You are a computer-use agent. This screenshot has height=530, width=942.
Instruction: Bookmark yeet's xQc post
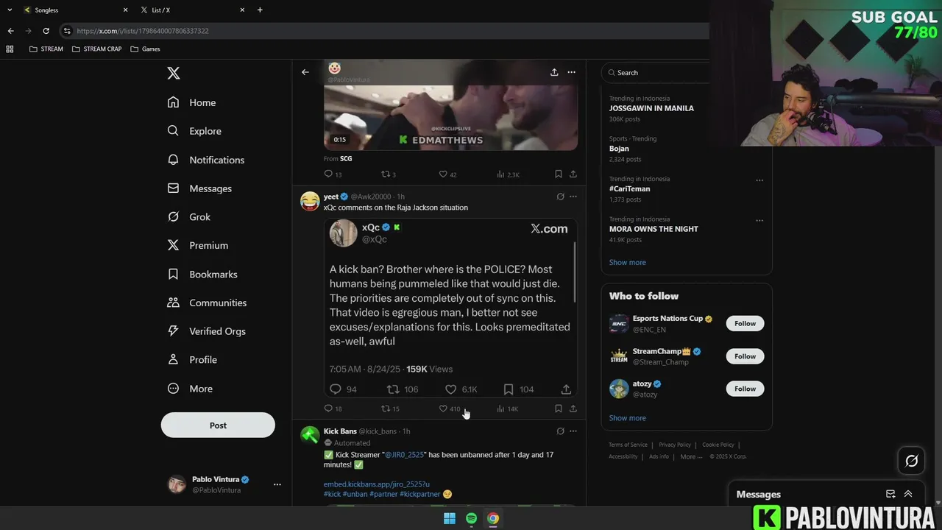click(558, 409)
